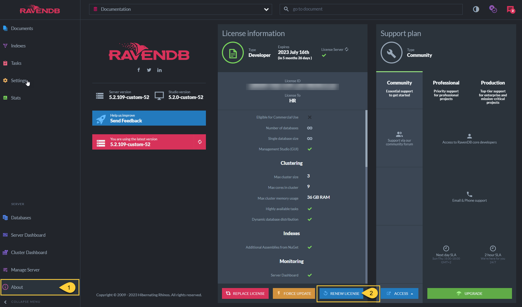Click the license details scrollbar

(366, 139)
